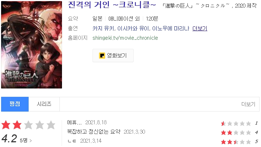This screenshot has height=147, width=261.
Task: Open the review ㄴㅌ from 2021.3.14
Action: click(72, 141)
